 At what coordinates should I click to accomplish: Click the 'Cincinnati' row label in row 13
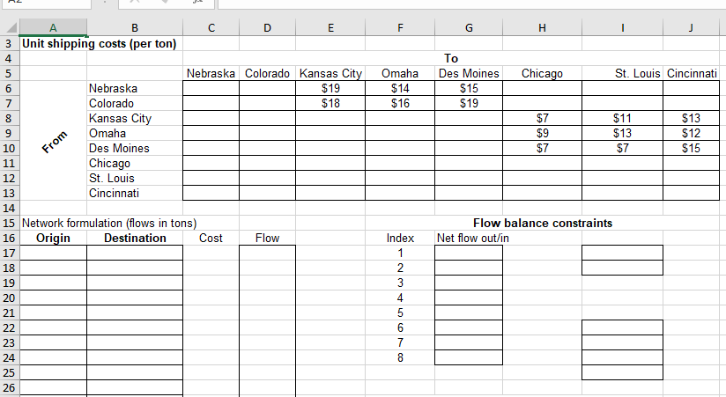(x=135, y=193)
